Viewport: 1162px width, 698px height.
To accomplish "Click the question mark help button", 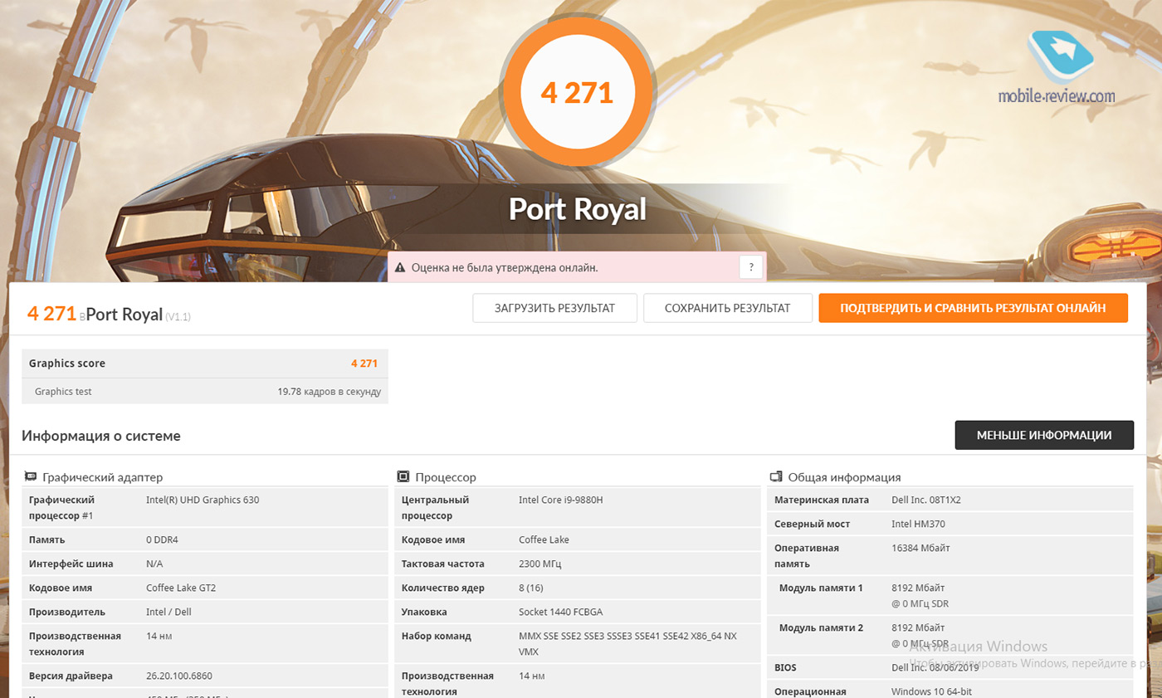I will 750,267.
